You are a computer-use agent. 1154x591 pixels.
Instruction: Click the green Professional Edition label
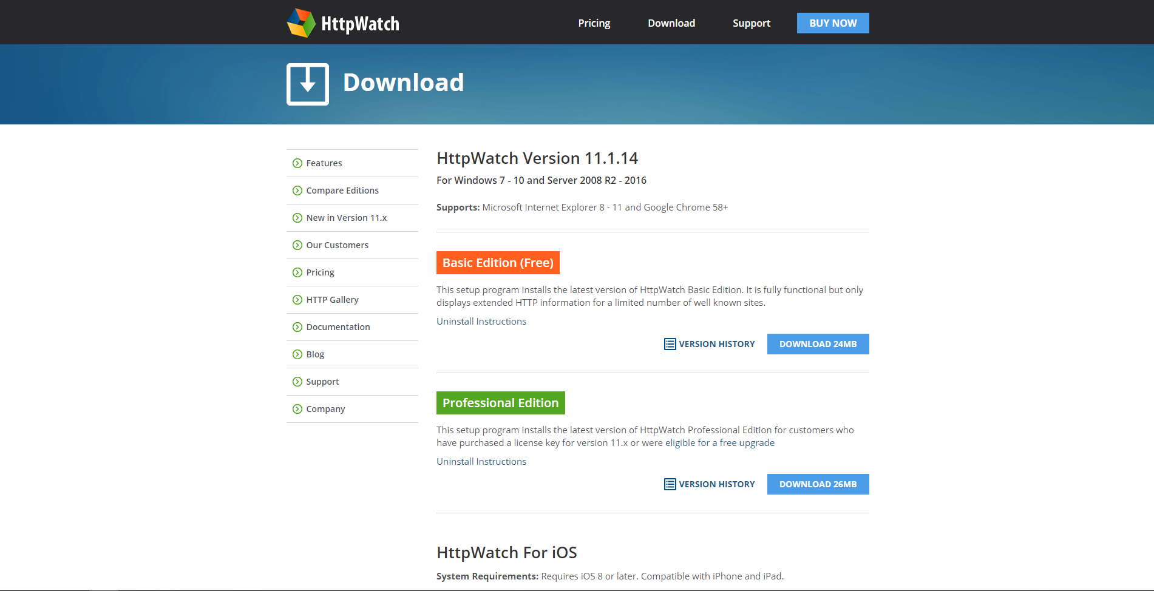[x=501, y=403]
